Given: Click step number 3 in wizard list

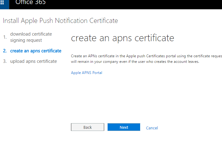Looking at the screenshot, I should point(5,61).
